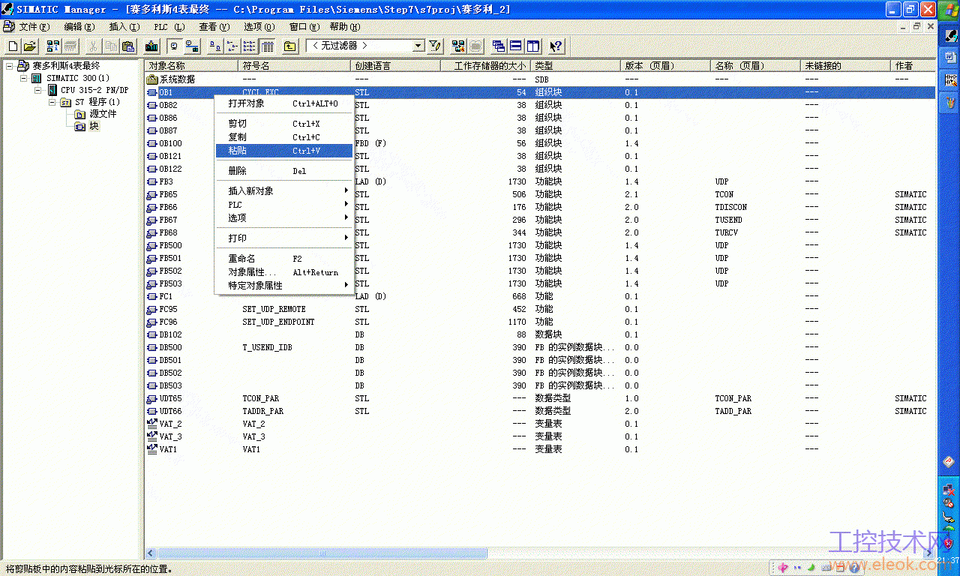The width and height of the screenshot is (960, 576).
Task: Collapse the SIMATIC 300(1) tree node
Action: click(x=24, y=78)
